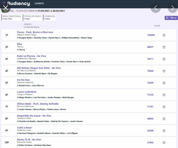Open song Pulei na Piscina - Ao Vivo

click(32, 56)
